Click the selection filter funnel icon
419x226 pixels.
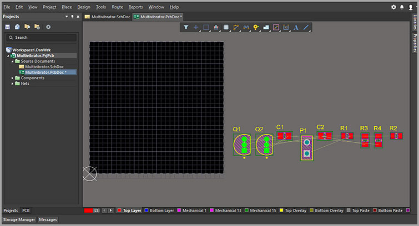(x=186, y=27)
